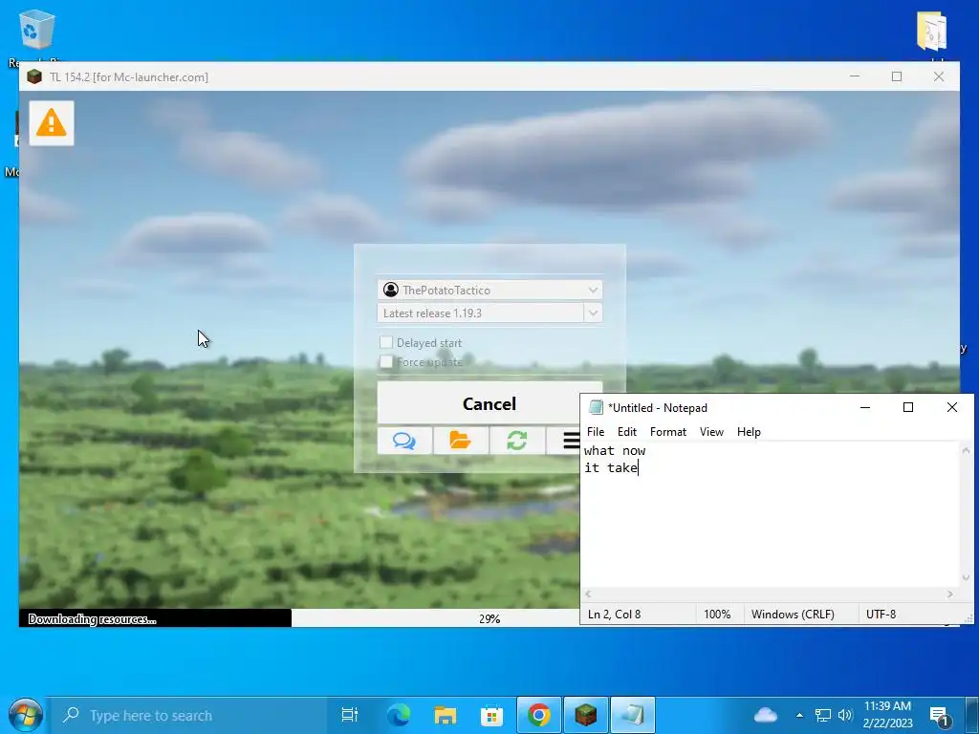Click Notepad vertical scrollbar up arrow

(966, 450)
